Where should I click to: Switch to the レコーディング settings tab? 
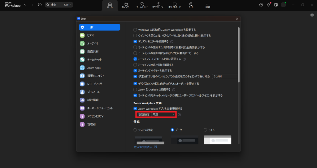pyautogui.click(x=94, y=84)
